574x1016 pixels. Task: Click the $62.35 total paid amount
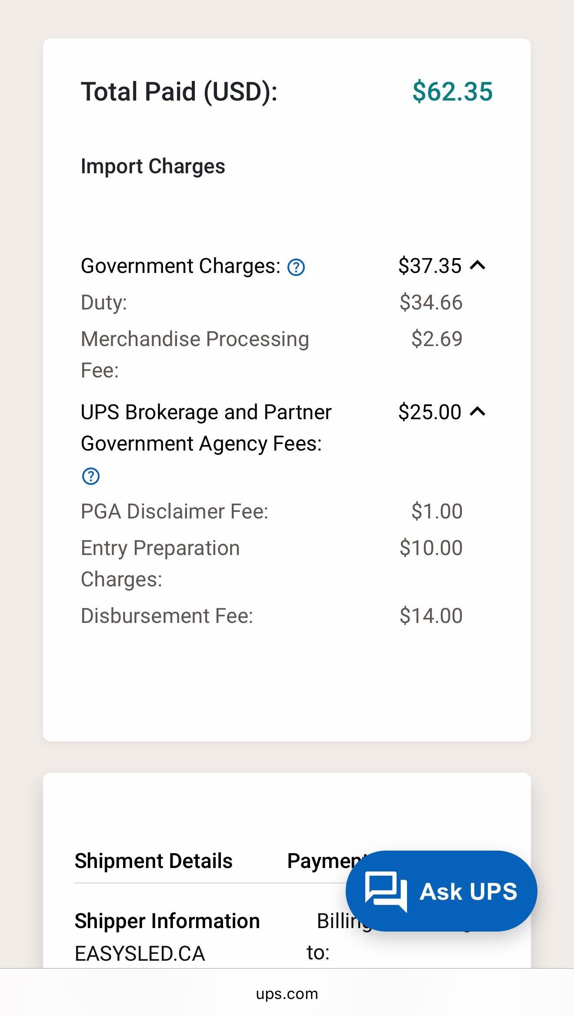[x=452, y=91]
